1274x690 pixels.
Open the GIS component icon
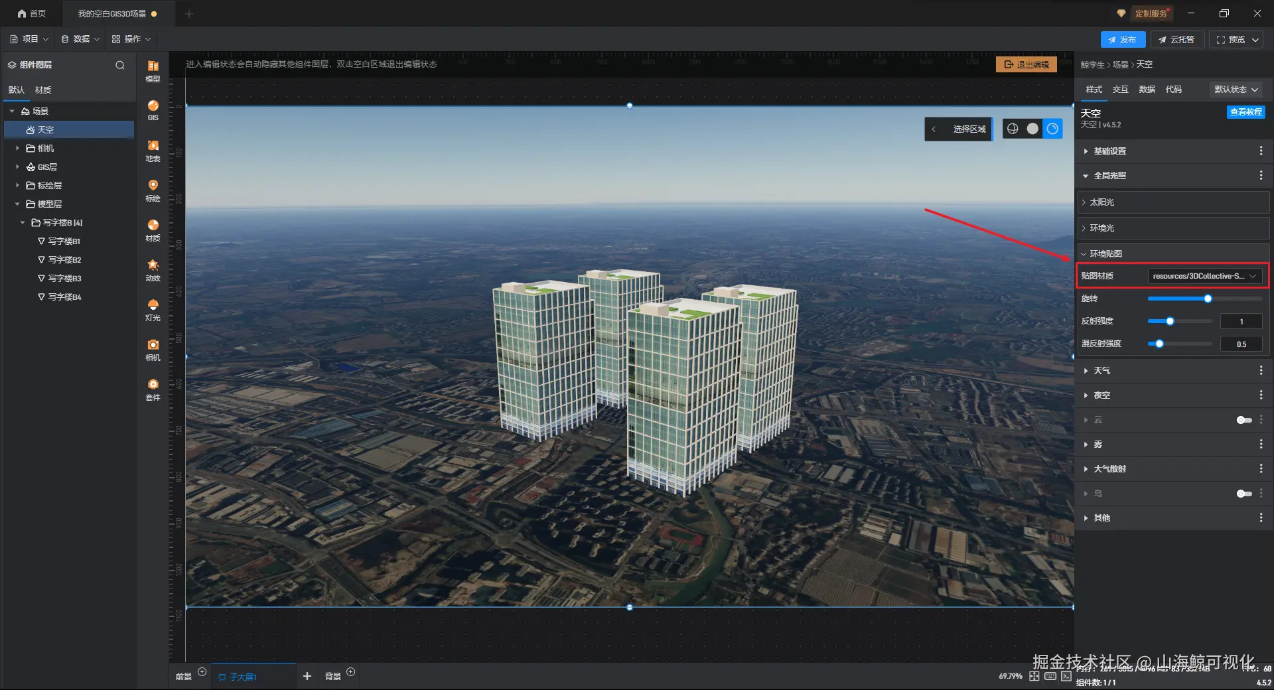coord(153,110)
